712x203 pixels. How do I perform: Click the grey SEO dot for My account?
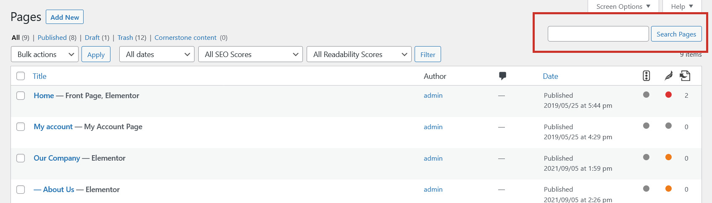click(x=646, y=126)
